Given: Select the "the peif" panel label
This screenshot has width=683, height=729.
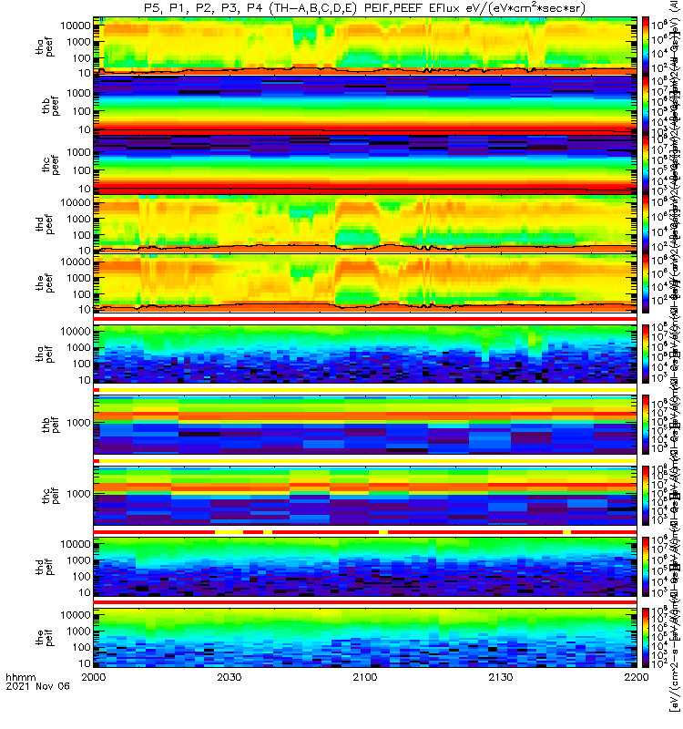Looking at the screenshot, I should point(45,637).
